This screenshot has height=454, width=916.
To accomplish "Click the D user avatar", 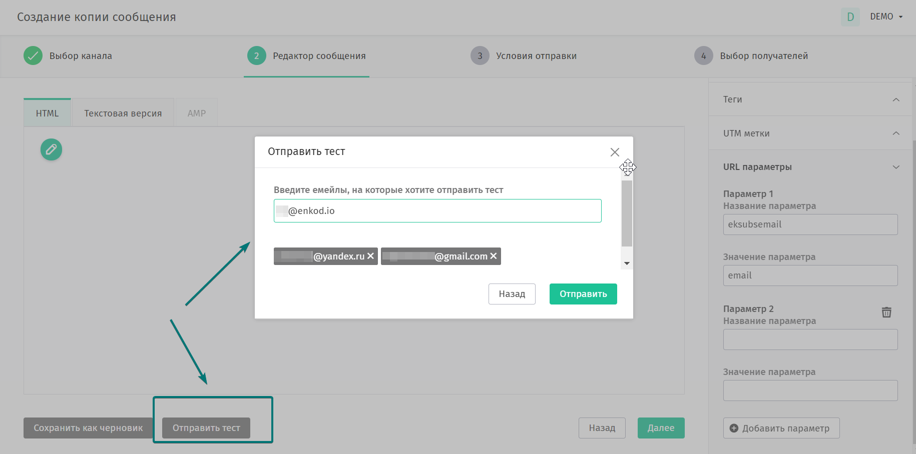I will coord(850,17).
